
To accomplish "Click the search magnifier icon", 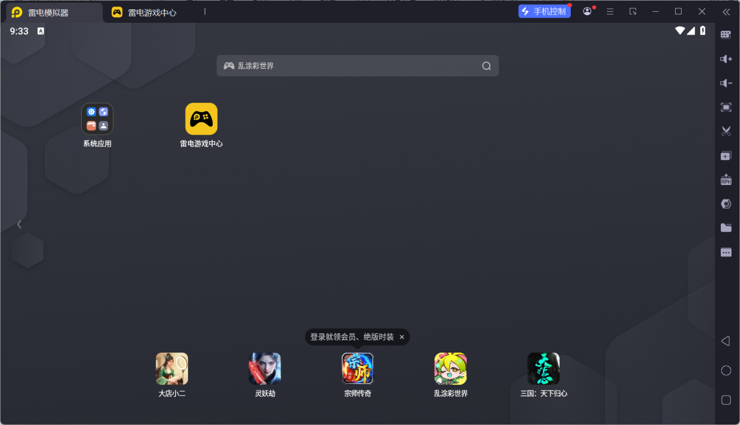I will click(x=487, y=66).
